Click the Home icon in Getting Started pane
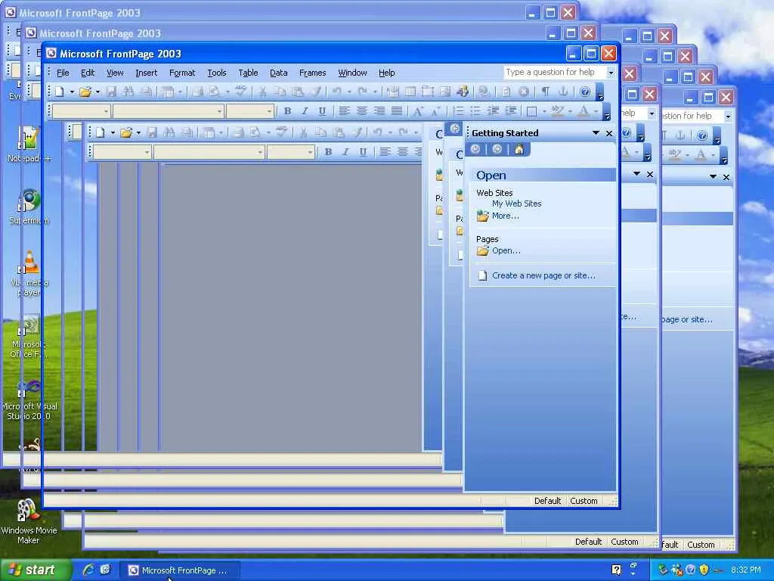 point(519,149)
